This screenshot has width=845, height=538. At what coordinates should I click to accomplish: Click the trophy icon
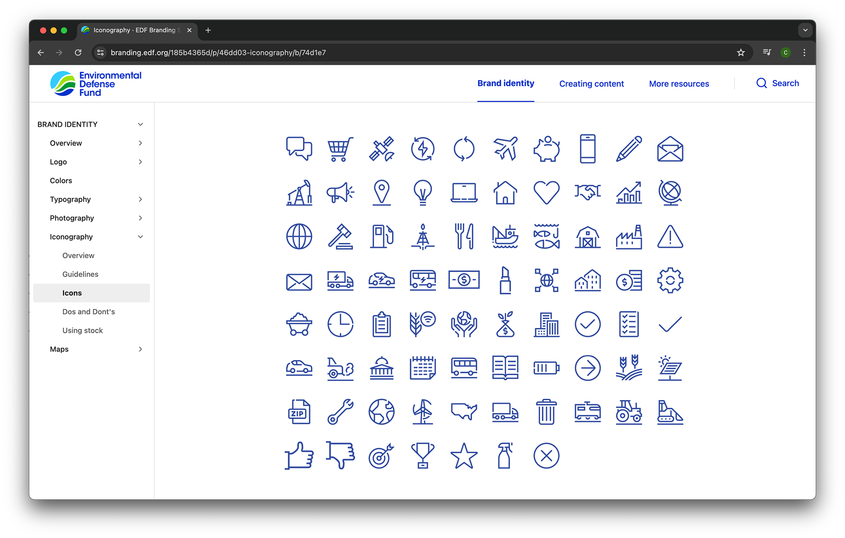(422, 456)
